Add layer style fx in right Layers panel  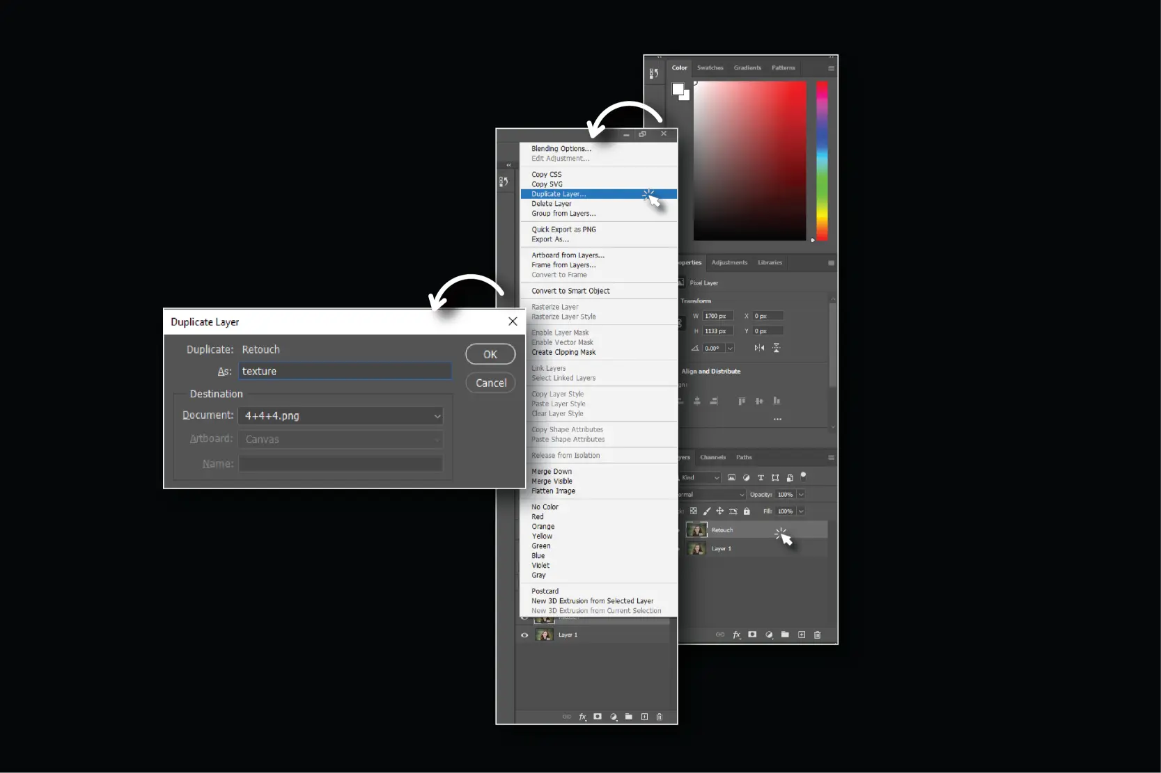(x=737, y=635)
